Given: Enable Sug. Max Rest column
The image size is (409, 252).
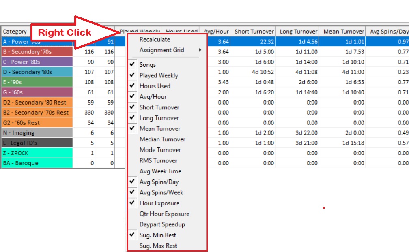Looking at the screenshot, I should coord(158,246).
